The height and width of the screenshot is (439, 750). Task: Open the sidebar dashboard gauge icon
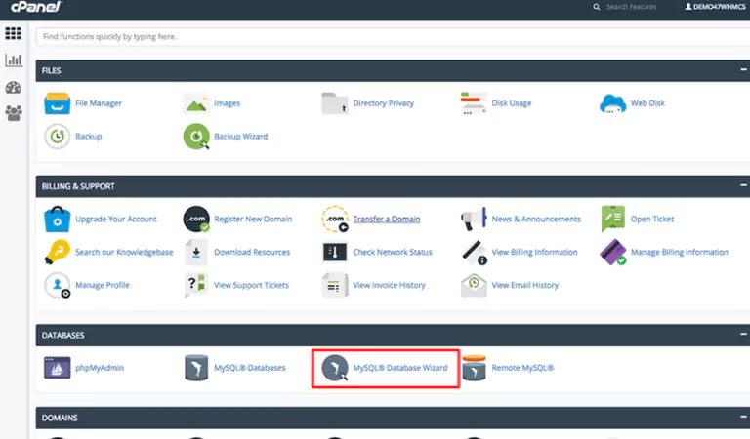pyautogui.click(x=14, y=88)
